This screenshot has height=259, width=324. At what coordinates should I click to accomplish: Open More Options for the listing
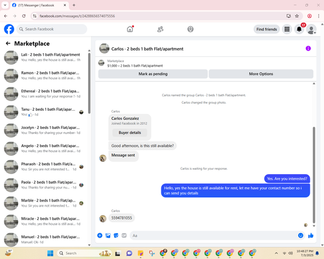[261, 74]
